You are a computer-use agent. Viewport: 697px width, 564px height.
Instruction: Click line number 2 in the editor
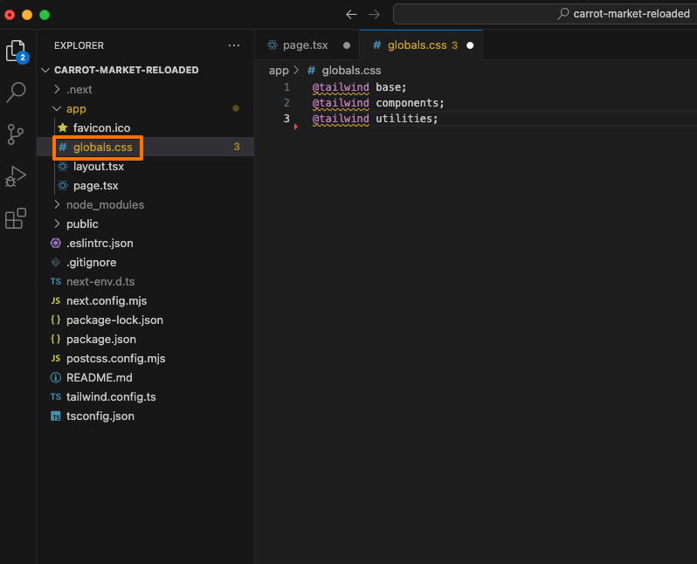(286, 103)
